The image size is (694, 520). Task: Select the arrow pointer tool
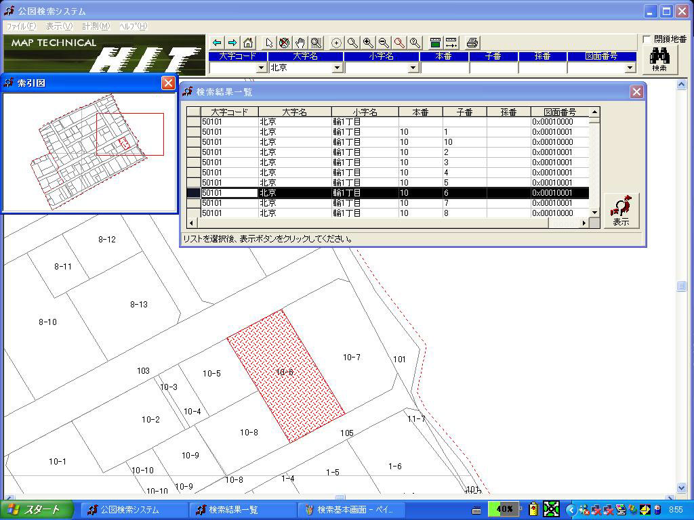pos(268,43)
